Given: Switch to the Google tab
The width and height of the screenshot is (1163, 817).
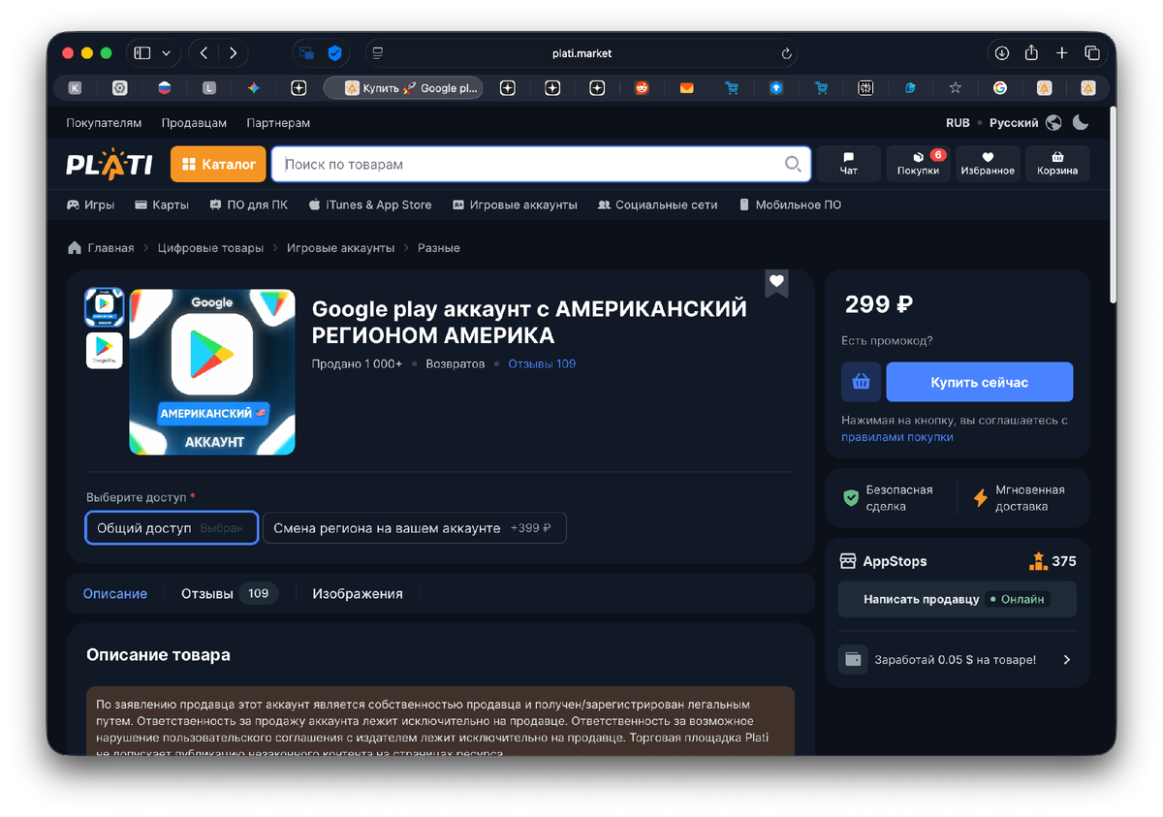Looking at the screenshot, I should coord(999,87).
